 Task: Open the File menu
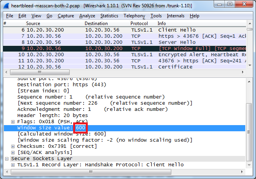click(10, 16)
